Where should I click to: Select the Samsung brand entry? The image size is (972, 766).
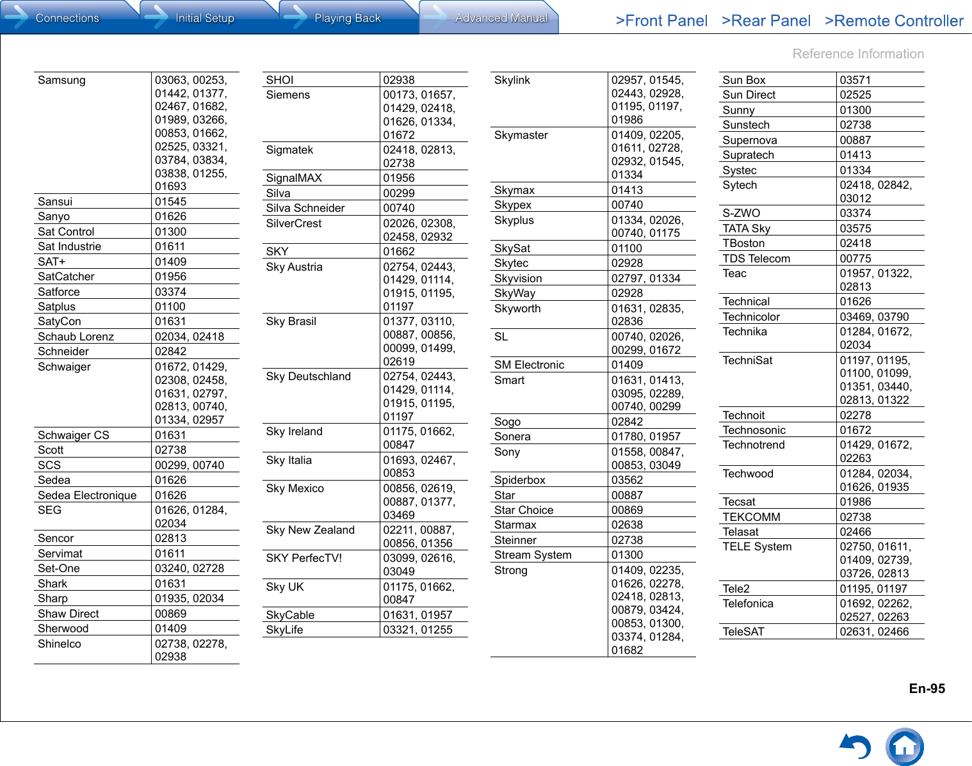tap(61, 80)
